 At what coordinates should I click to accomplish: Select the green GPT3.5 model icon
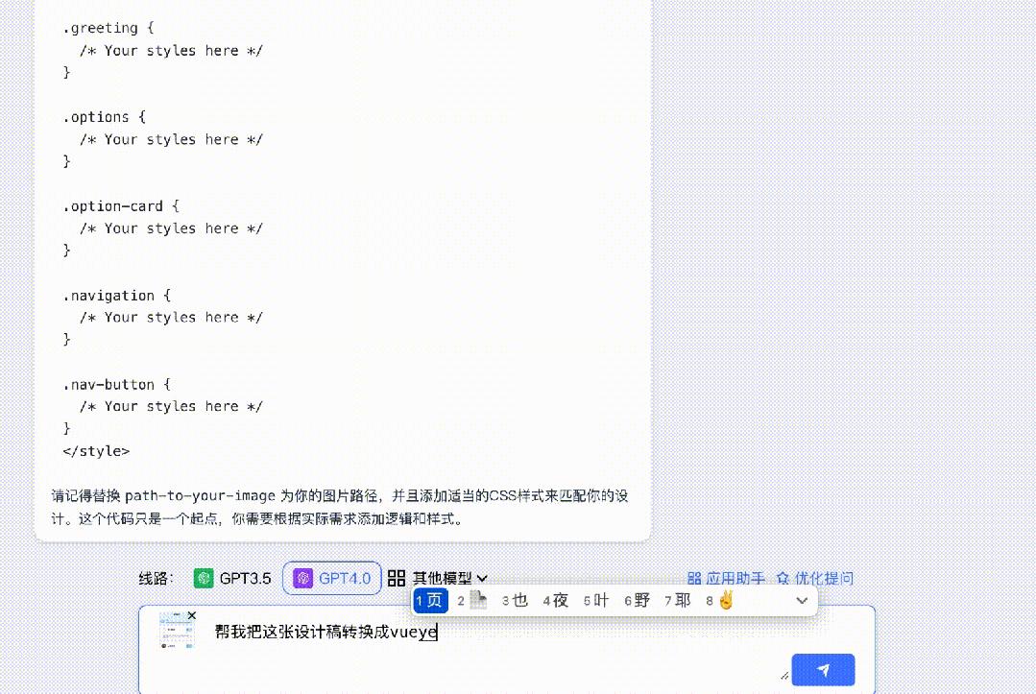pos(200,577)
